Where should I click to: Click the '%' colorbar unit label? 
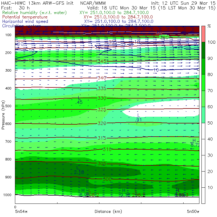[x=209, y=26]
